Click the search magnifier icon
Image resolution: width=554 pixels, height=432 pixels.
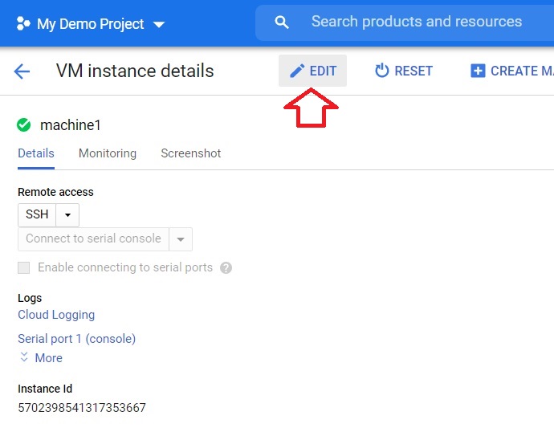[x=282, y=22]
